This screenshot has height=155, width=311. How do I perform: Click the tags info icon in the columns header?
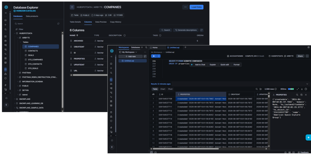[160, 35]
